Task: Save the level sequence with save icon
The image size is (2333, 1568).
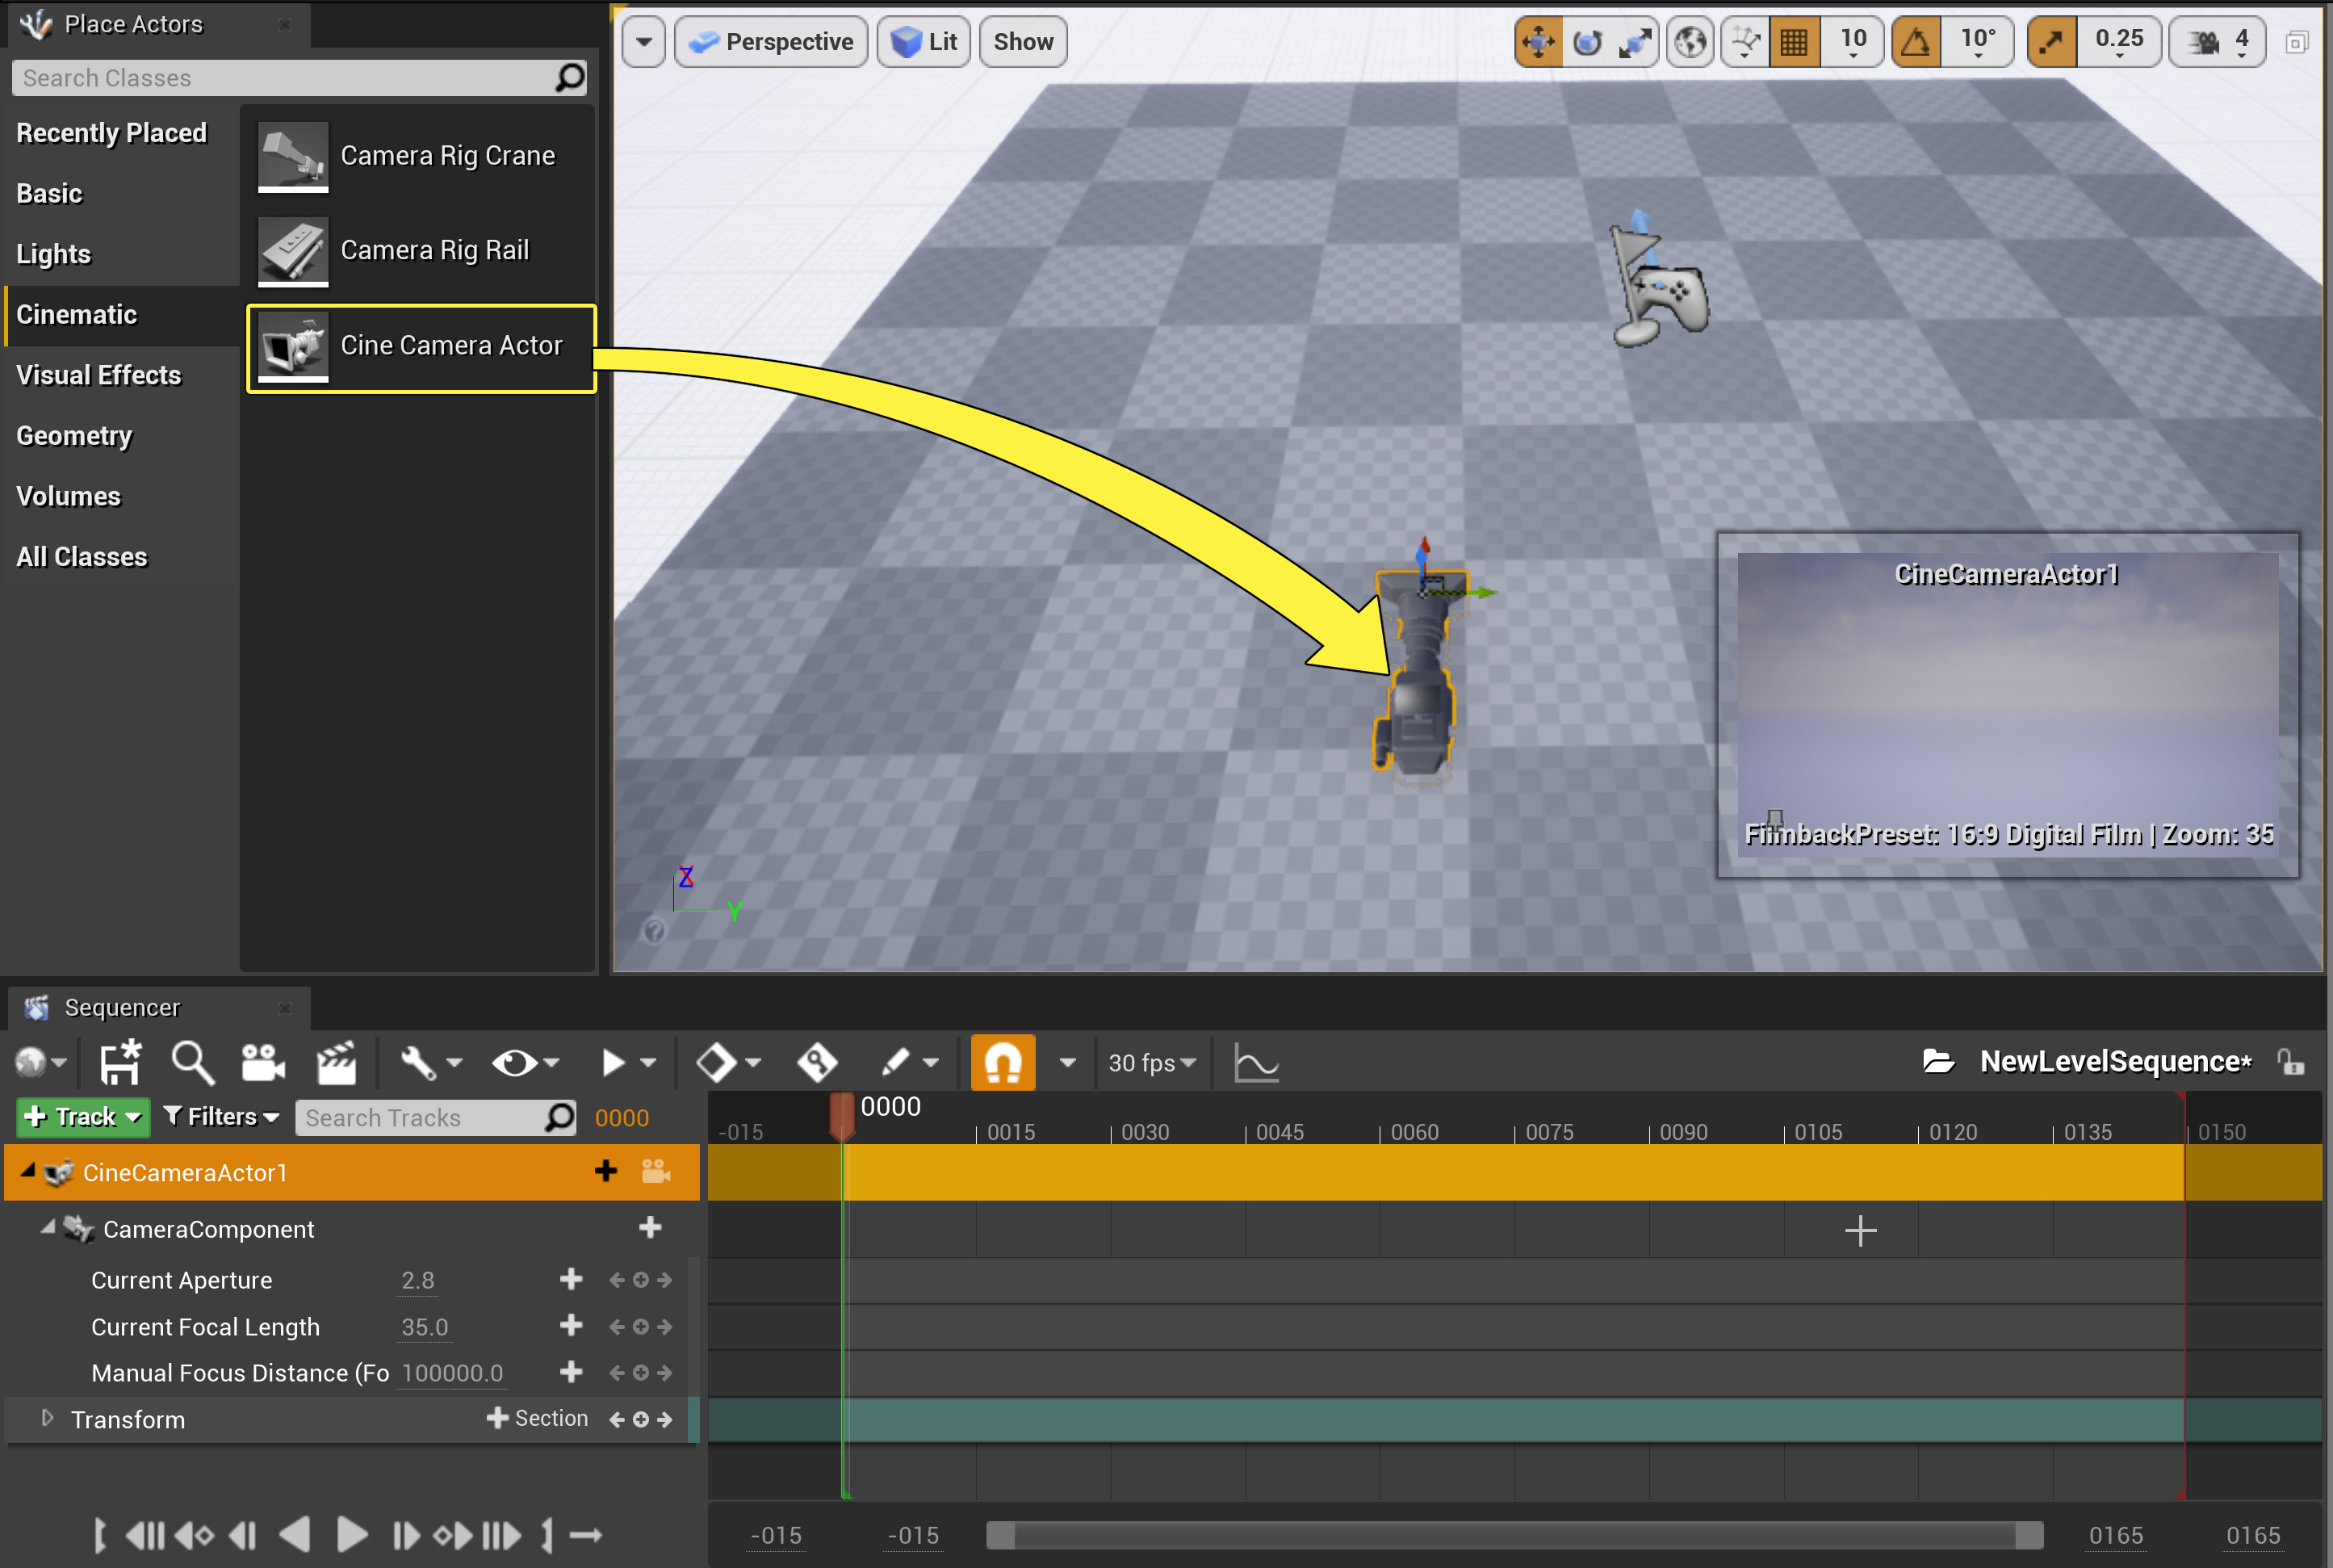Action: pos(119,1062)
